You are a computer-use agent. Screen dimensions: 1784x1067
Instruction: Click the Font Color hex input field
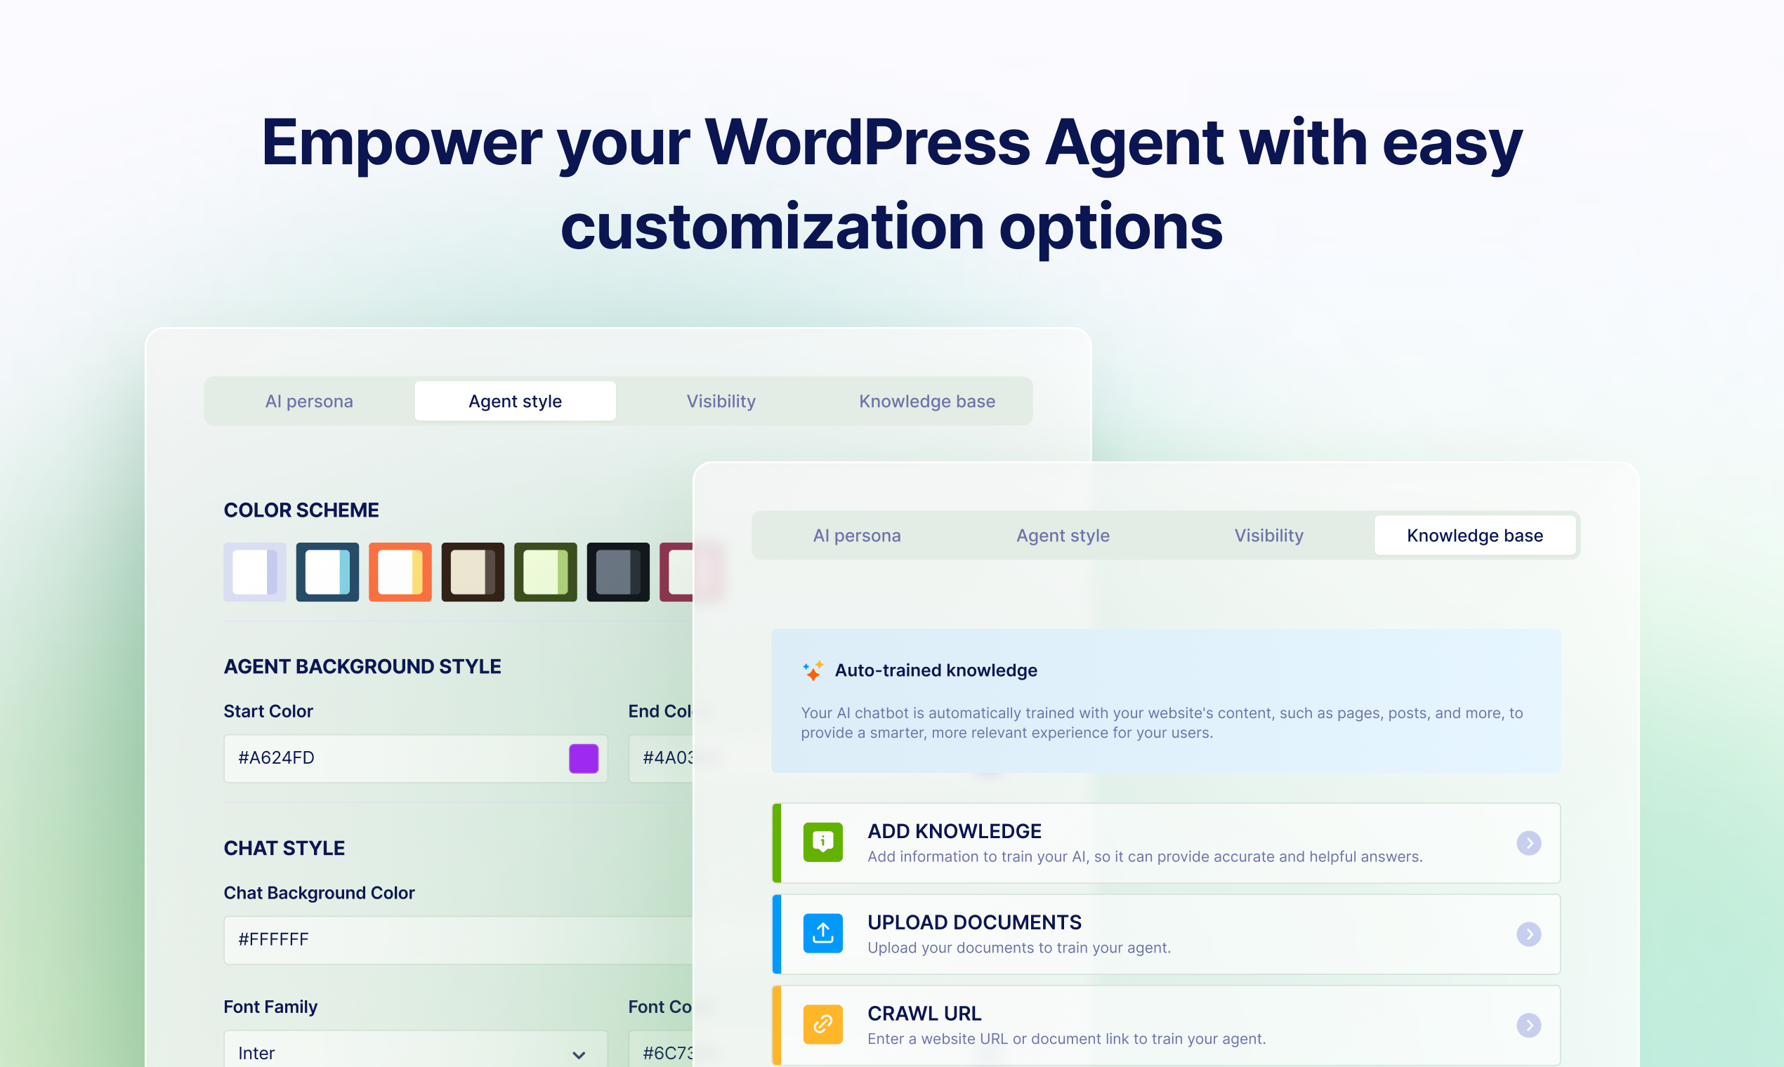point(661,1049)
